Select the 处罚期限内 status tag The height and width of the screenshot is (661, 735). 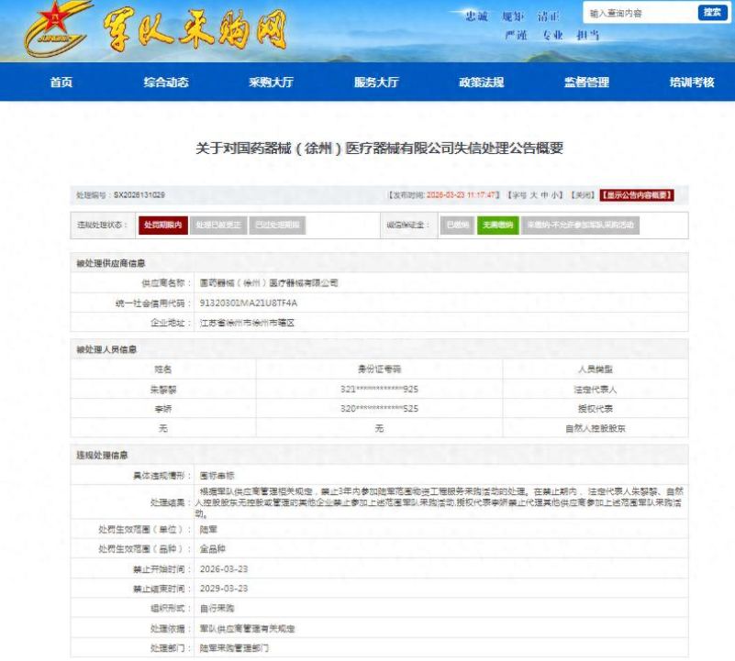coord(163,225)
